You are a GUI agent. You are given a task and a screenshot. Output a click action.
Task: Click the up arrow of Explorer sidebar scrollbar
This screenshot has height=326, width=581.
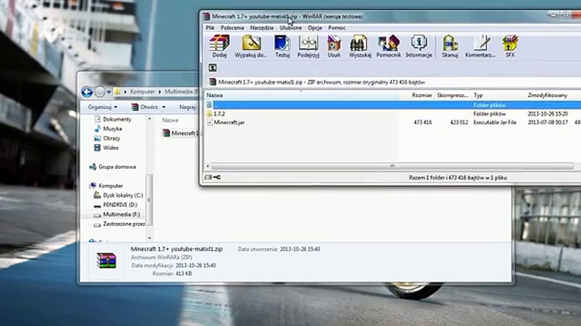tap(150, 119)
